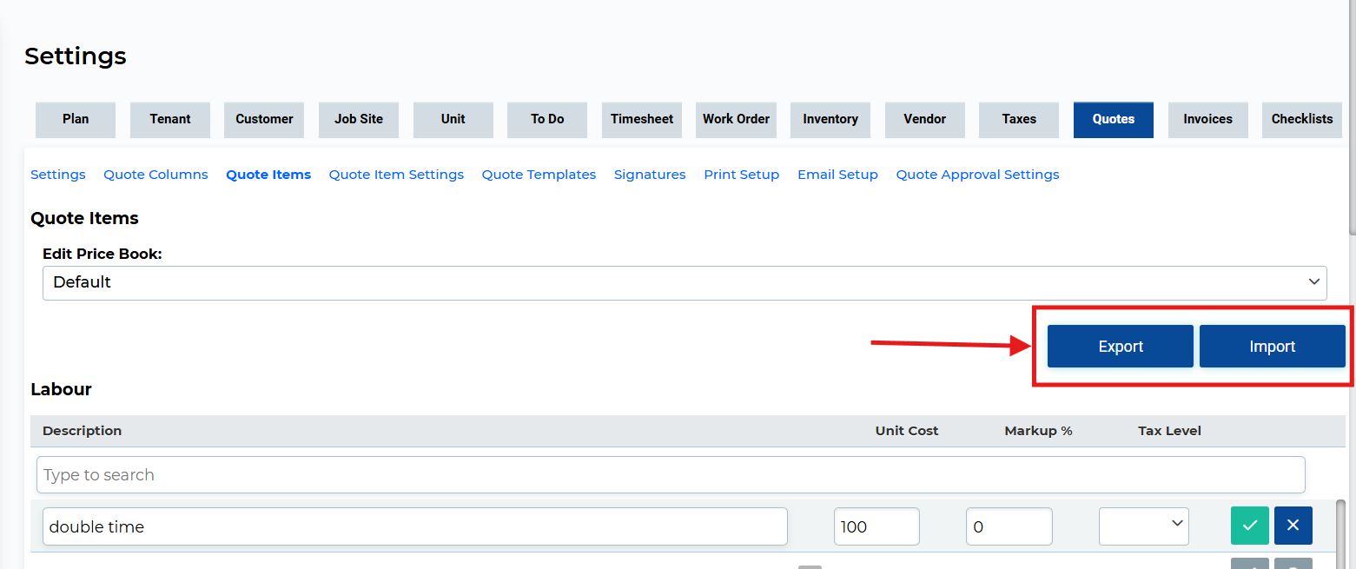Open the Work Order tab

pos(736,119)
